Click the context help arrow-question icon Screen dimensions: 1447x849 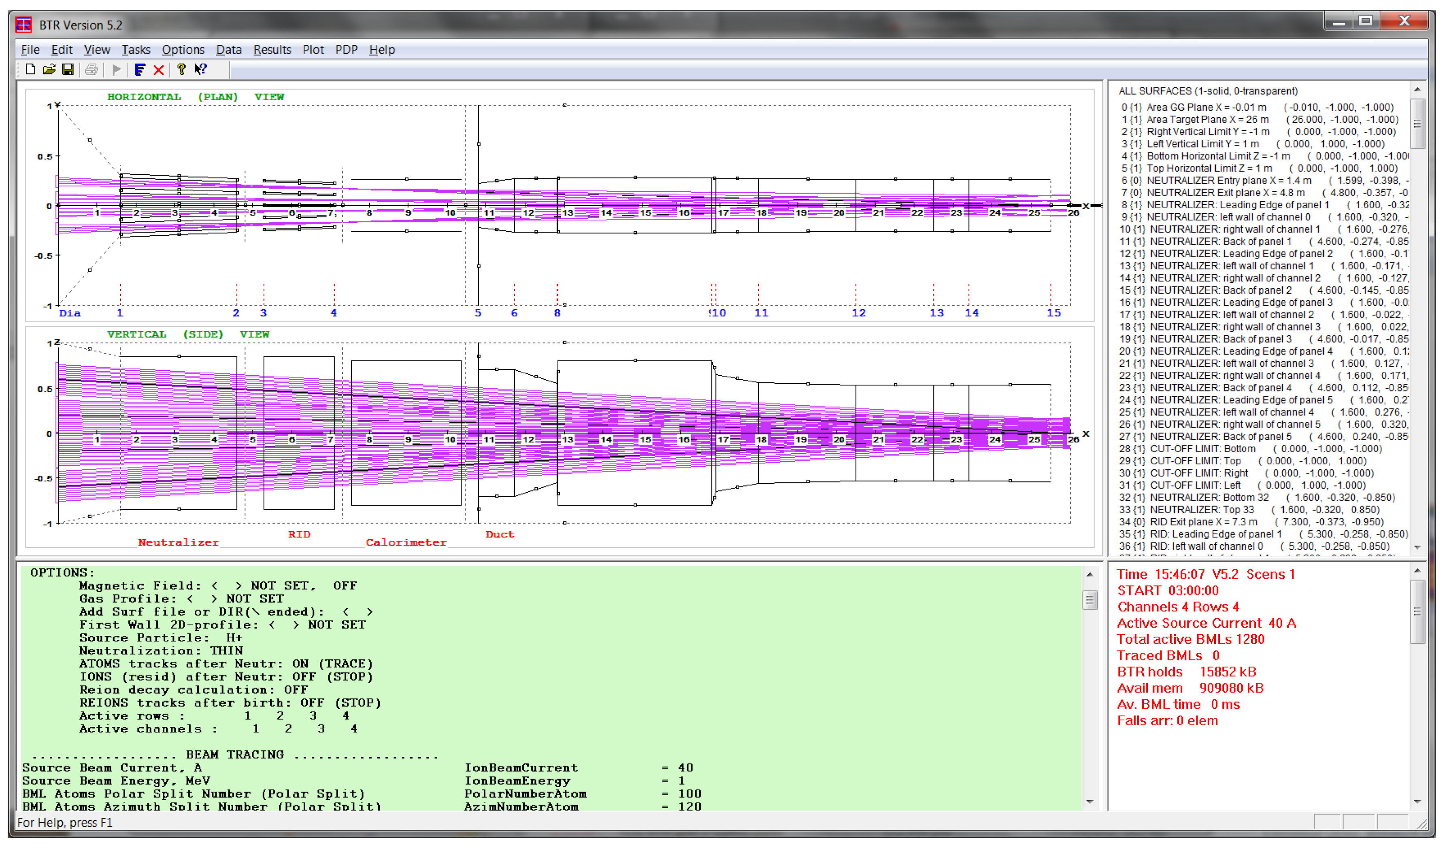pyautogui.click(x=200, y=70)
